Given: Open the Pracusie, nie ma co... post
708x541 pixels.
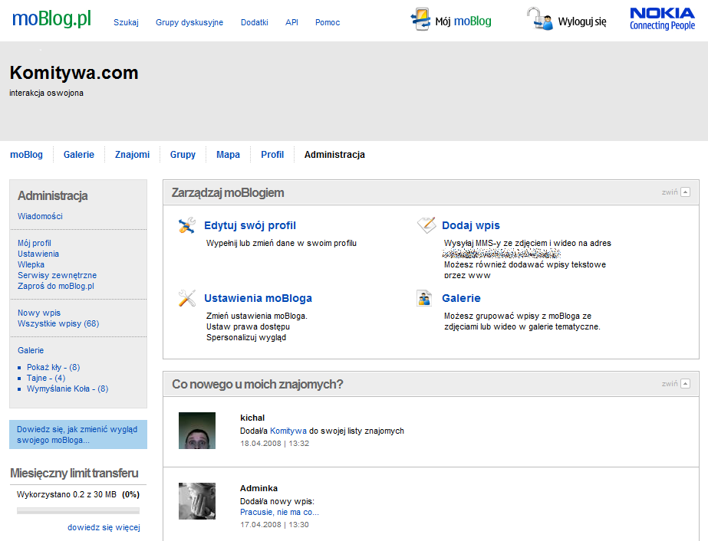Looking at the screenshot, I should pos(279,512).
